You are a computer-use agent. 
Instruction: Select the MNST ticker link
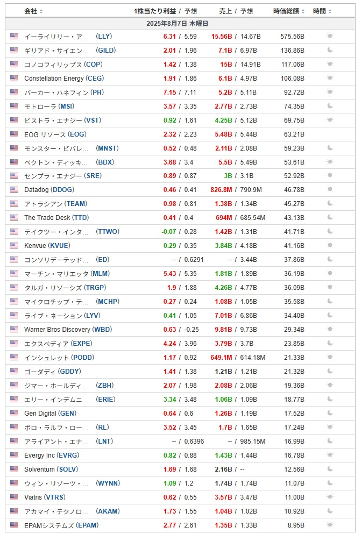coord(108,148)
